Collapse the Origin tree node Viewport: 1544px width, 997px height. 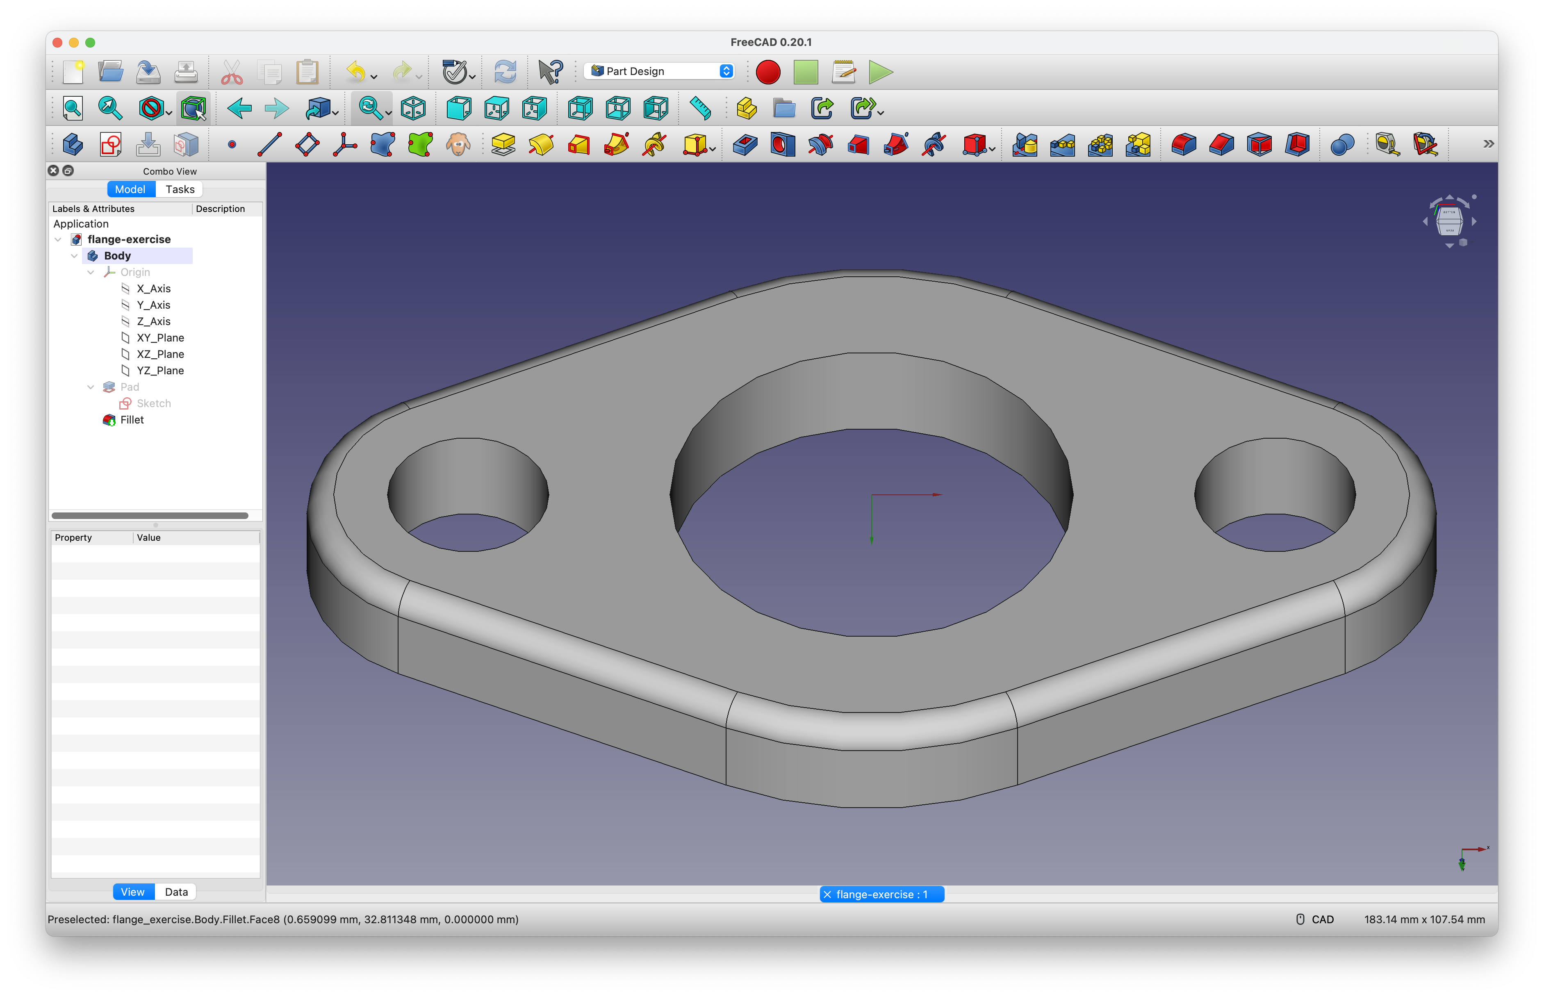pyautogui.click(x=91, y=272)
